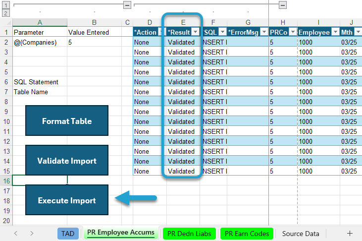
Task: Click the SQL cell in row 12
Action: [x=213, y=141]
